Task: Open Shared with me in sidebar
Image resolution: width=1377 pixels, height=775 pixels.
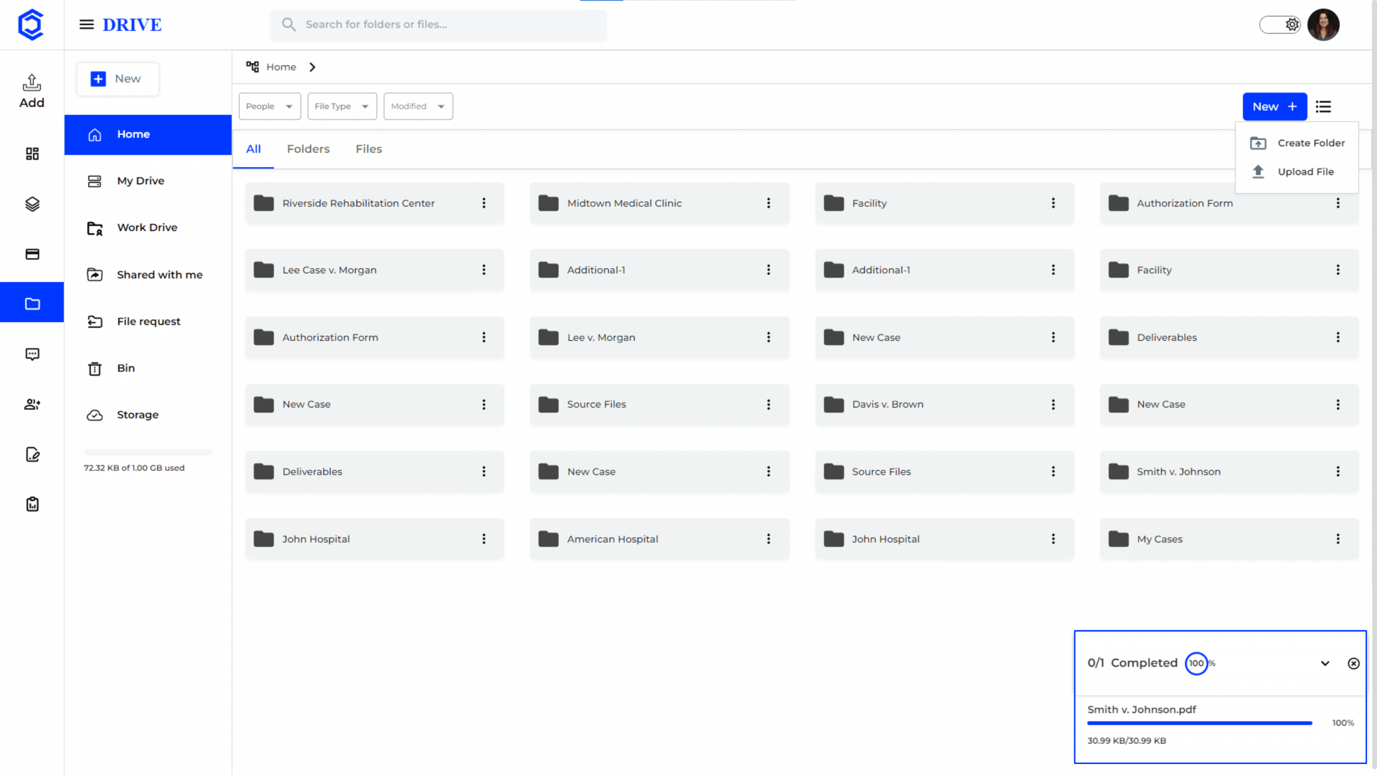Action: [148, 275]
